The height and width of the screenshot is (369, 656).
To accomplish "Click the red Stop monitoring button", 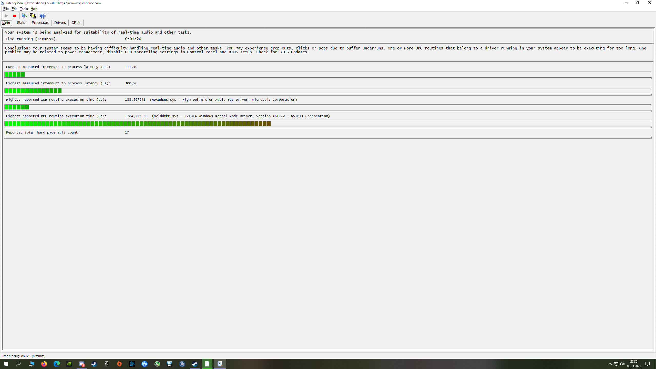I will pyautogui.click(x=15, y=16).
